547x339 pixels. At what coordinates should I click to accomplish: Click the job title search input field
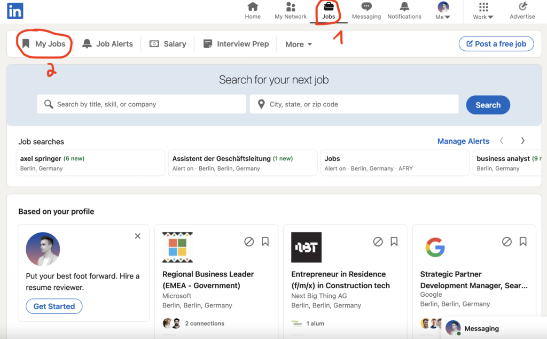[141, 104]
